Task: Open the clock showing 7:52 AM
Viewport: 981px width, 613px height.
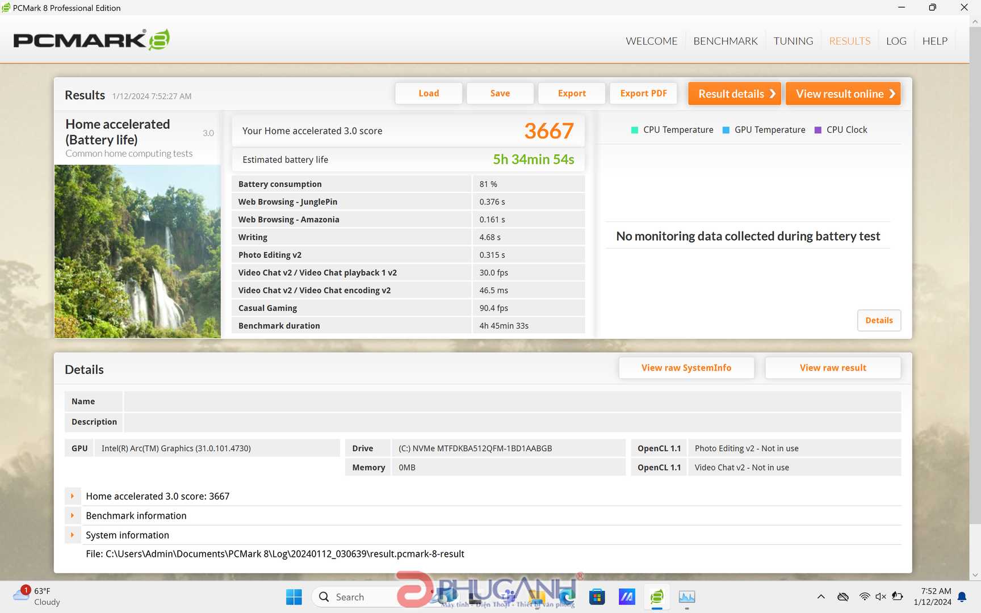Action: pyautogui.click(x=933, y=597)
